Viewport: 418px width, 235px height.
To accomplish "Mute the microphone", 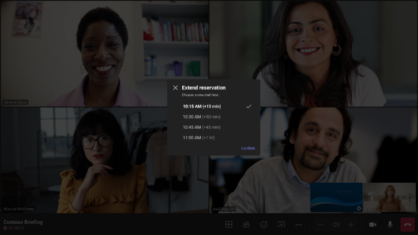I will (390, 224).
